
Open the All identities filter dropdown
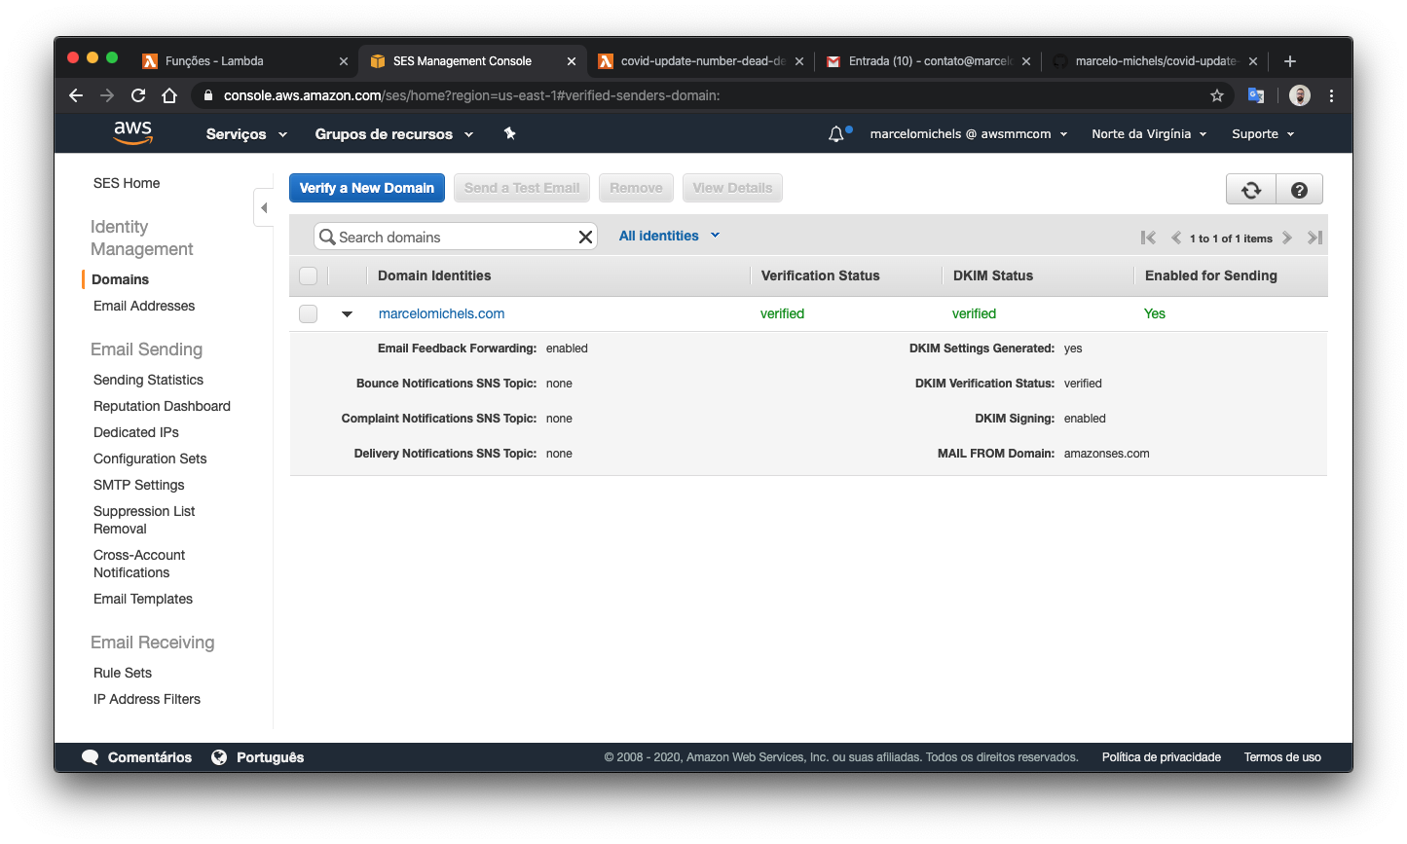(x=669, y=236)
